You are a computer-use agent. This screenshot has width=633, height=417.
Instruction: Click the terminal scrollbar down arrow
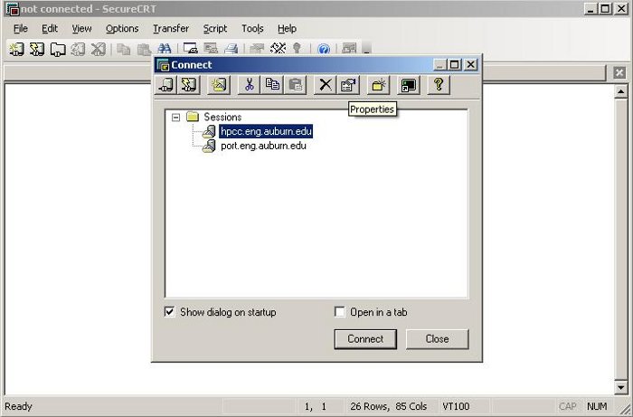(x=621, y=388)
